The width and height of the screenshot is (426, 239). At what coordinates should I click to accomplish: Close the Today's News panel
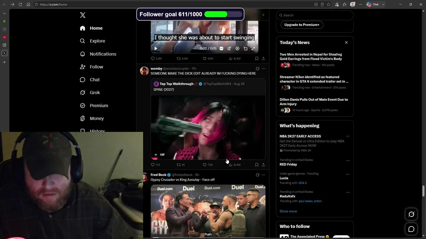(346, 42)
